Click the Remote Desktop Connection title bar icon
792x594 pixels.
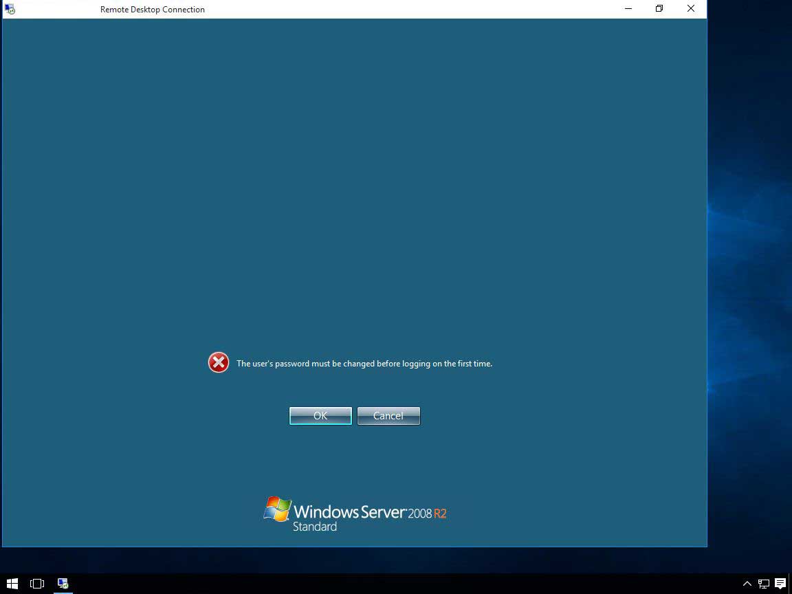click(x=10, y=9)
